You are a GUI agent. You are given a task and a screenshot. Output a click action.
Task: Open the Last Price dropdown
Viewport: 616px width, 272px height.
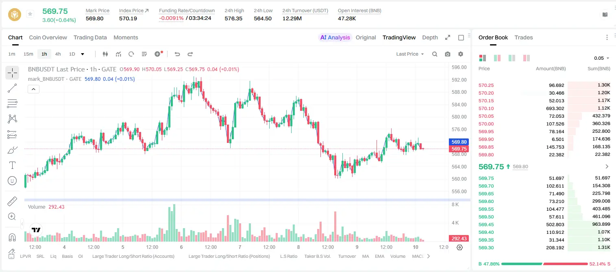click(x=410, y=54)
